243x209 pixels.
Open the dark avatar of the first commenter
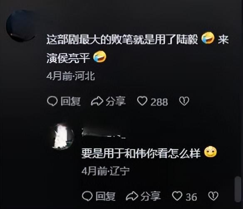point(21,26)
